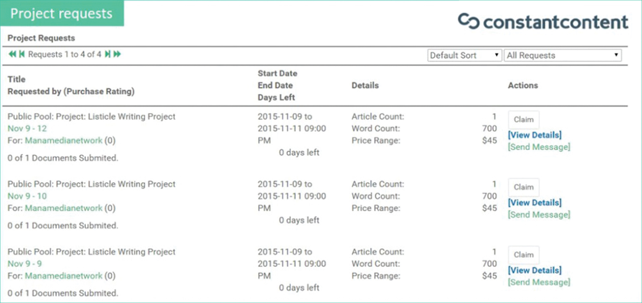Click the double-right fast-forward pagination arrow

117,54
